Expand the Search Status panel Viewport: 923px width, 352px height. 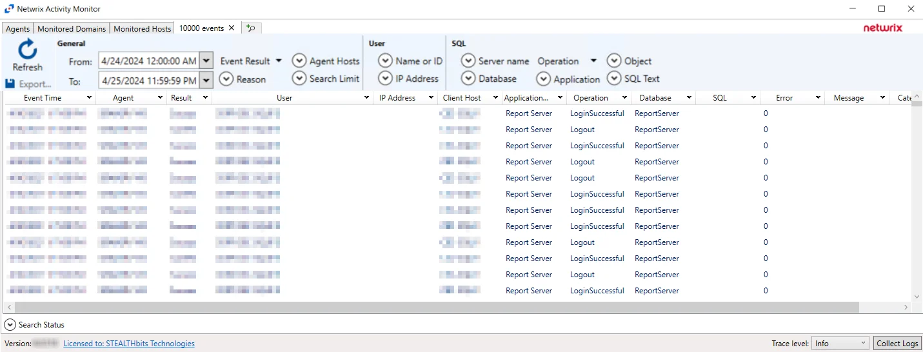10,325
